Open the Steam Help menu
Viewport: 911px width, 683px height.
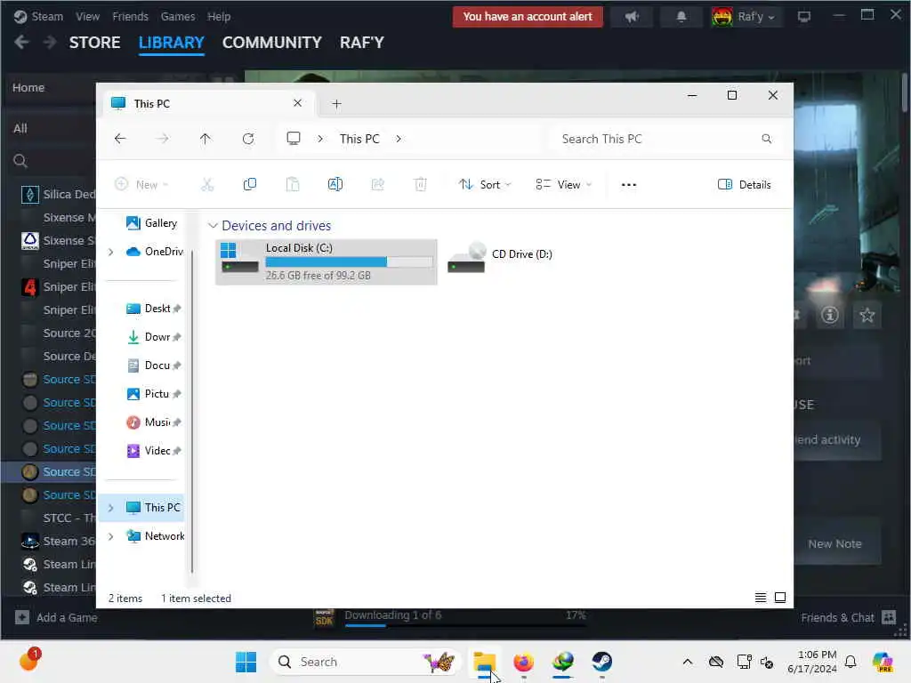219,17
